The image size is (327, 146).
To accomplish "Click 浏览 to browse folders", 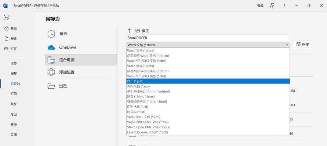I will pyautogui.click(x=81, y=86).
